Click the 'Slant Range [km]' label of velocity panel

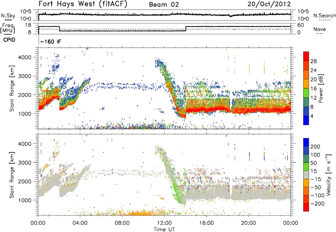pyautogui.click(x=12, y=175)
